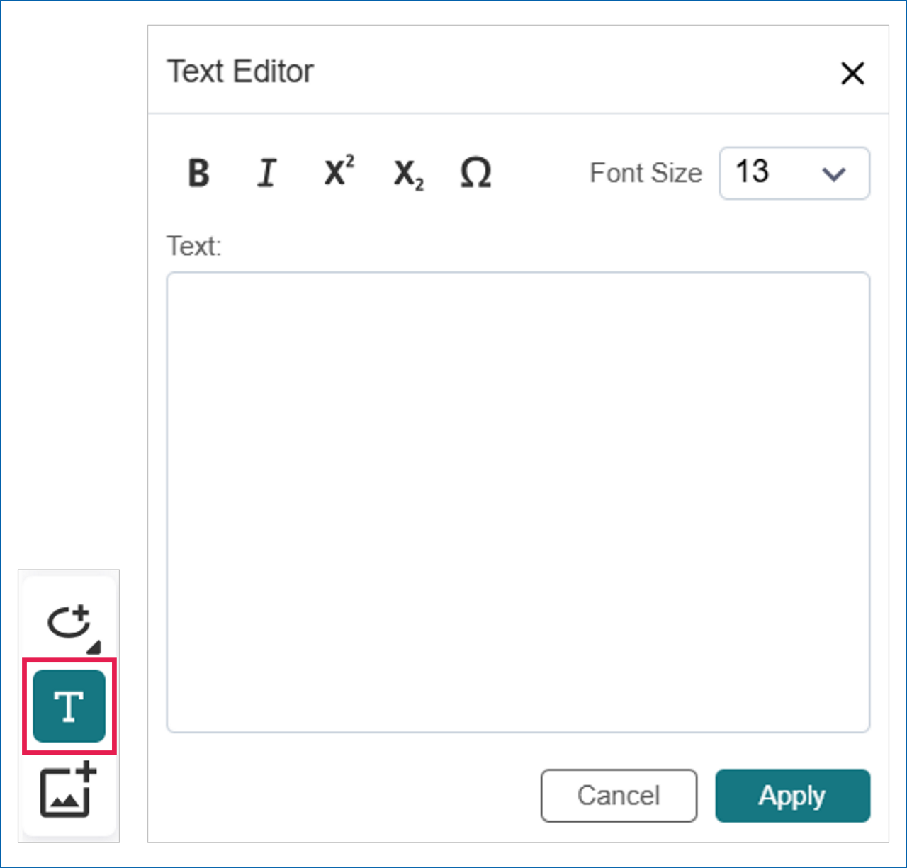Apply italic style using the I icon
This screenshot has width=907, height=868.
click(x=266, y=173)
